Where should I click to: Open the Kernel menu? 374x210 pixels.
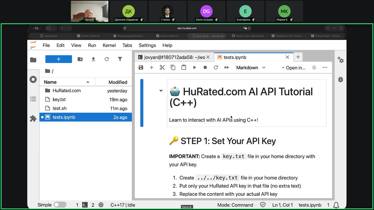(x=109, y=45)
